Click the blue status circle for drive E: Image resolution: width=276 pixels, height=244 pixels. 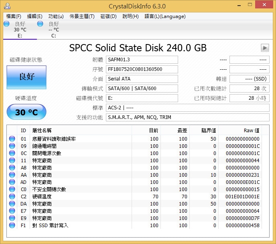click(6, 24)
